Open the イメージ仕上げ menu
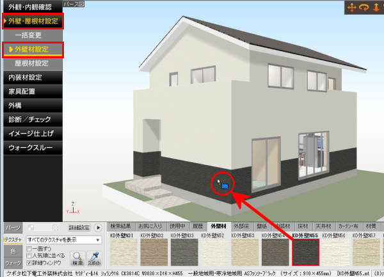384x277 pixels. 33,134
